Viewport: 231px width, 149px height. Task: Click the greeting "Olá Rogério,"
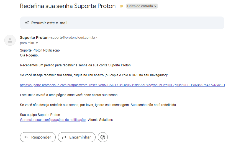(29, 55)
